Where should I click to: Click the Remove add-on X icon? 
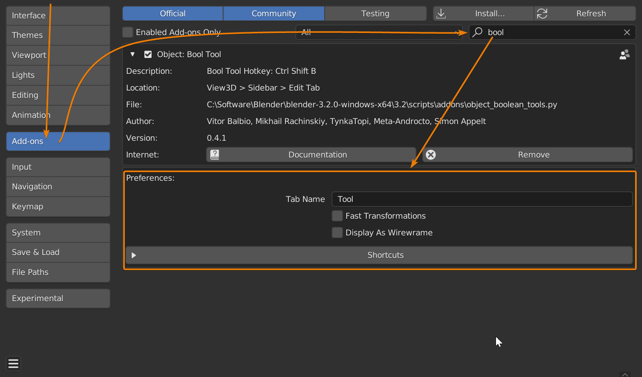(431, 155)
